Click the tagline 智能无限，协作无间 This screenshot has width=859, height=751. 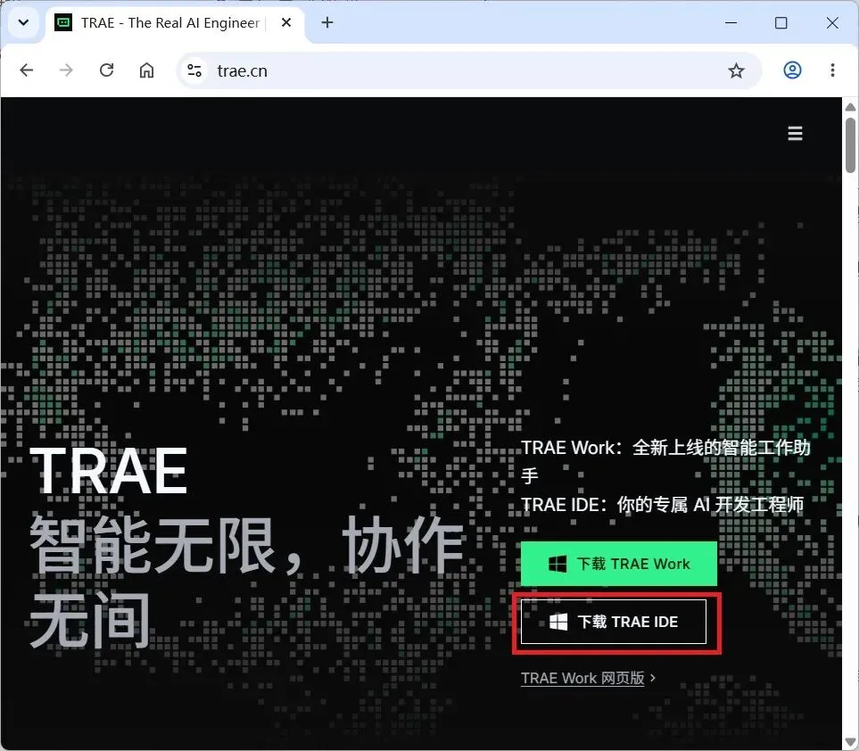point(247,582)
